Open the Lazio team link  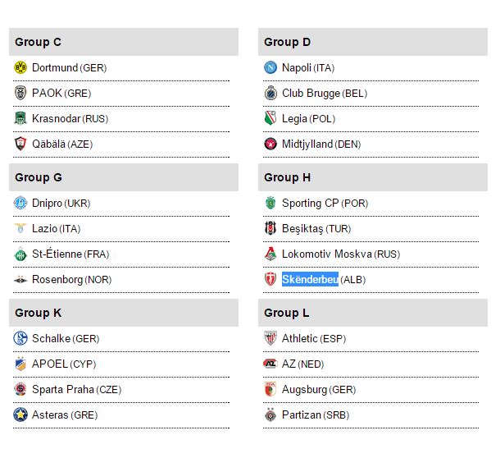[x=44, y=228]
